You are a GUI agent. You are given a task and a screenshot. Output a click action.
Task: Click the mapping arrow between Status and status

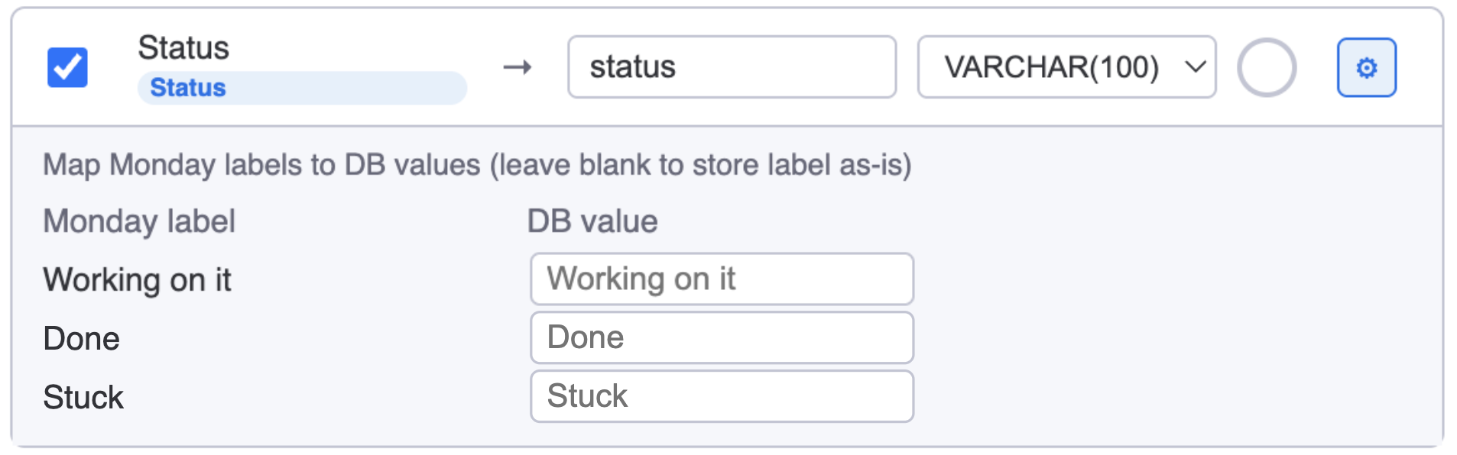pos(517,67)
